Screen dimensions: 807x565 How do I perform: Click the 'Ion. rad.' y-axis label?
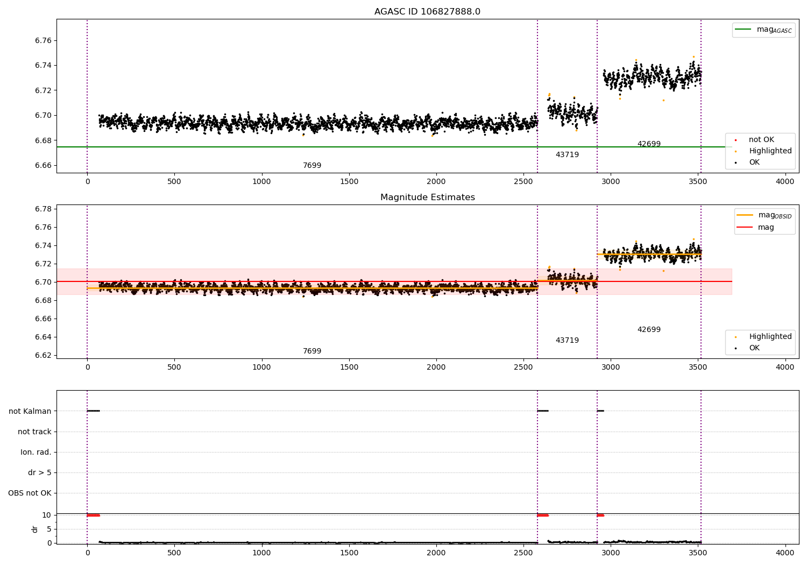[36, 452]
